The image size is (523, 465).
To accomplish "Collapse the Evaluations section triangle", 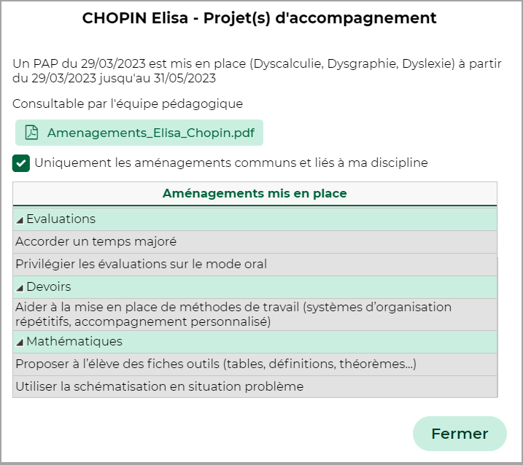I will click(x=20, y=220).
